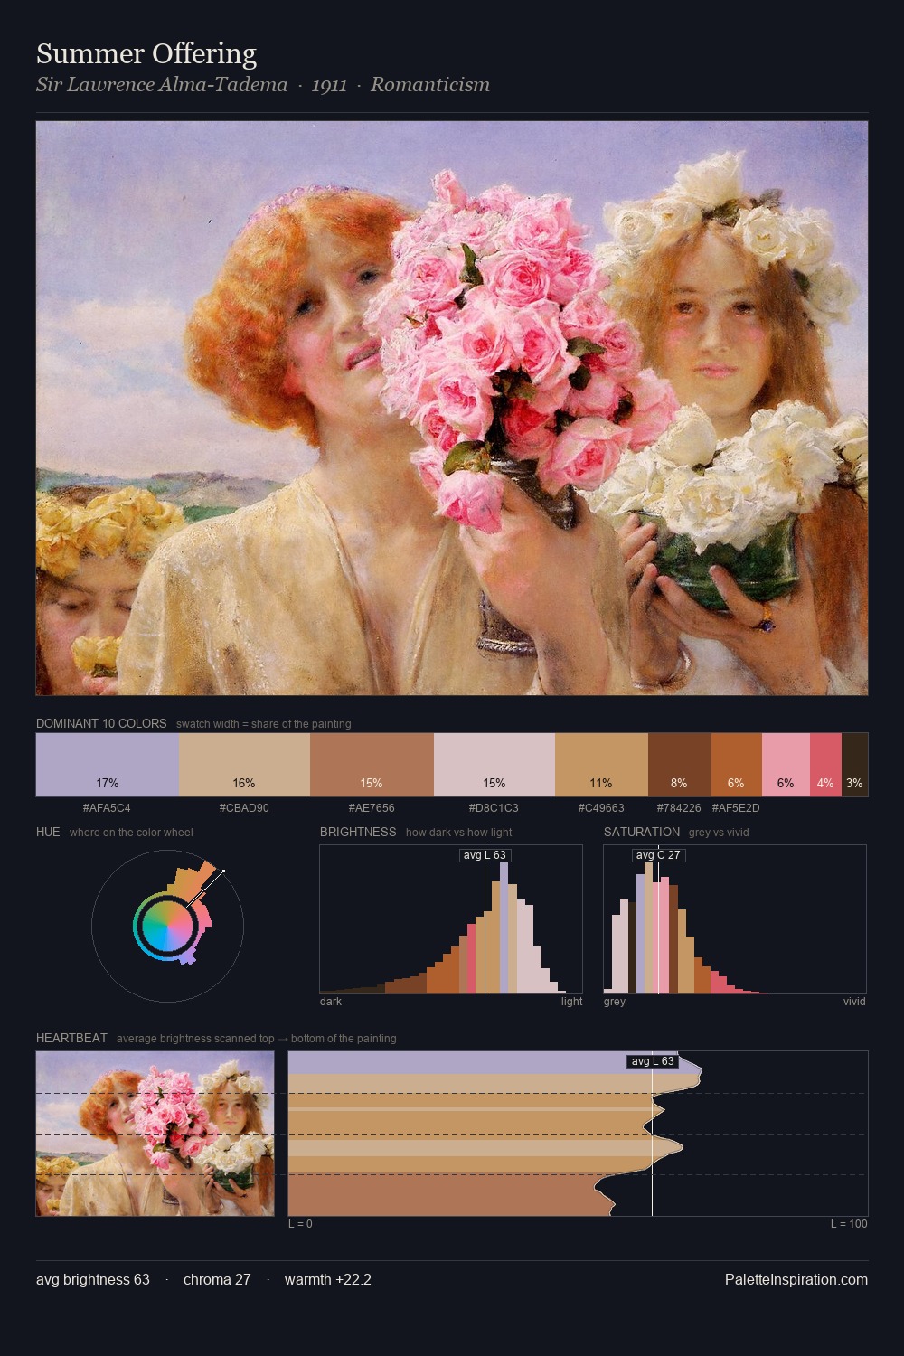
Task: Open the small painting thumbnail beside Heartbeat chart
Action: click(x=155, y=1134)
